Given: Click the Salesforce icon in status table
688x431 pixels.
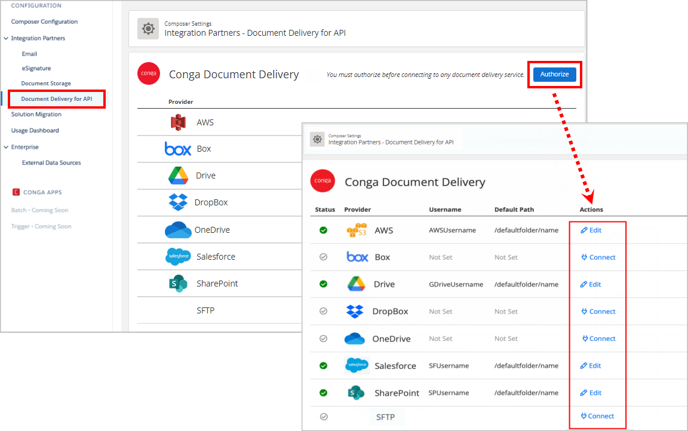Looking at the screenshot, I should pyautogui.click(x=357, y=365).
